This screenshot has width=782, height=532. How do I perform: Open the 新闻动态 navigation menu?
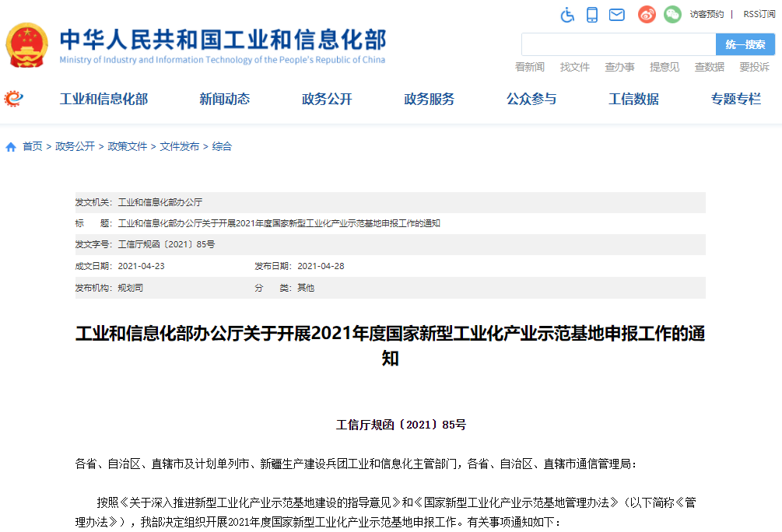pos(223,99)
